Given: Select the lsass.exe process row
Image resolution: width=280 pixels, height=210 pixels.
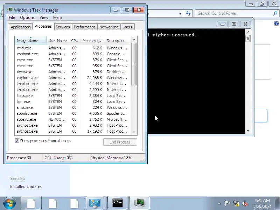Looking at the screenshot, I should [x=73, y=96].
